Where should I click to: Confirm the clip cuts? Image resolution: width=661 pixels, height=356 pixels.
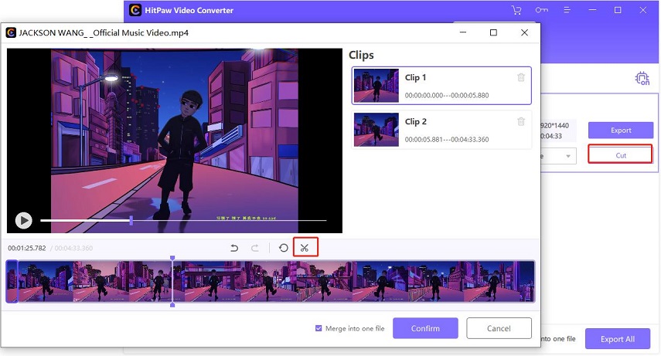click(x=425, y=328)
